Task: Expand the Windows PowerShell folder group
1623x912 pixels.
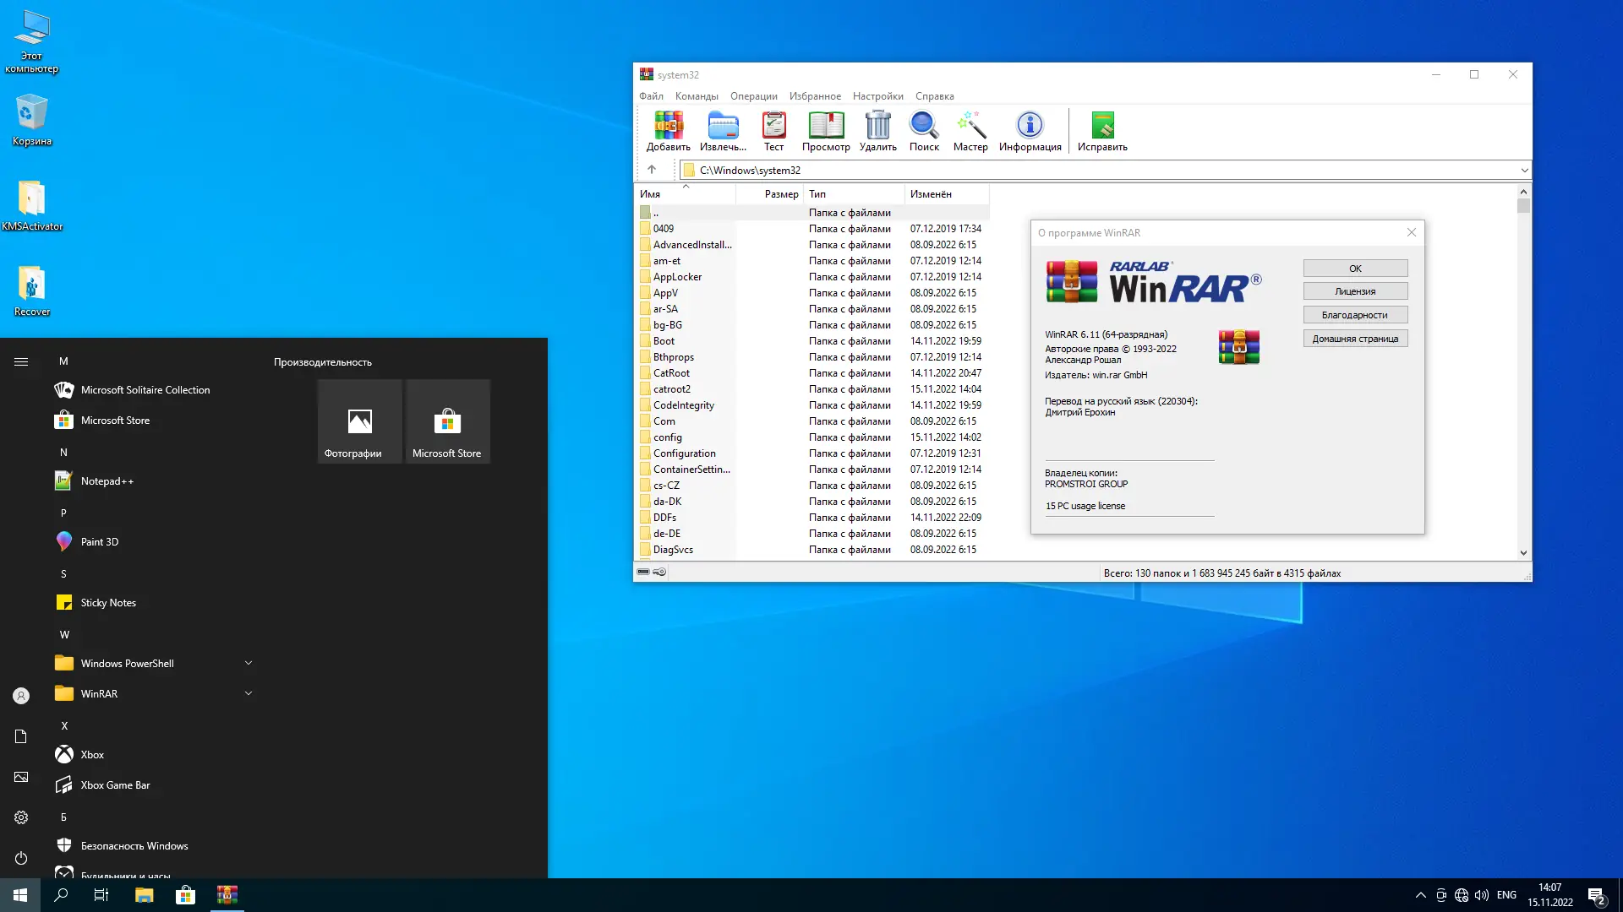Action: (249, 663)
